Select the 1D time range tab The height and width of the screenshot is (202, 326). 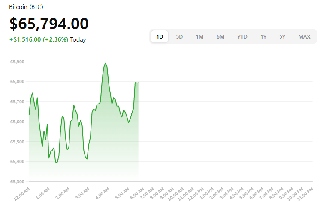(160, 37)
